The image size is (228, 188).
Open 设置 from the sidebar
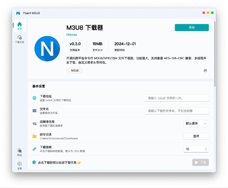(x=19, y=166)
